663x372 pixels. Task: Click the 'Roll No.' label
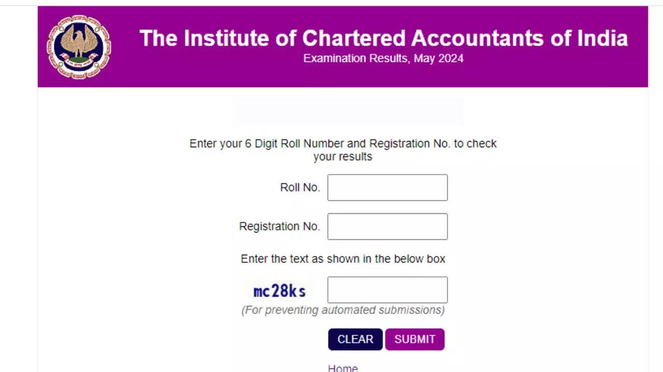tap(300, 188)
